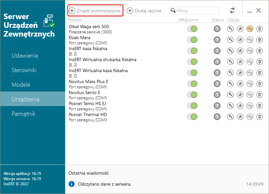
Task: Click plug connection icon for Elzab Mera
Action: (x=230, y=40)
